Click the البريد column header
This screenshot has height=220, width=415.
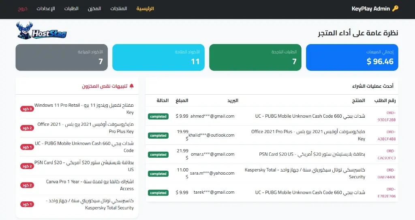233,100
